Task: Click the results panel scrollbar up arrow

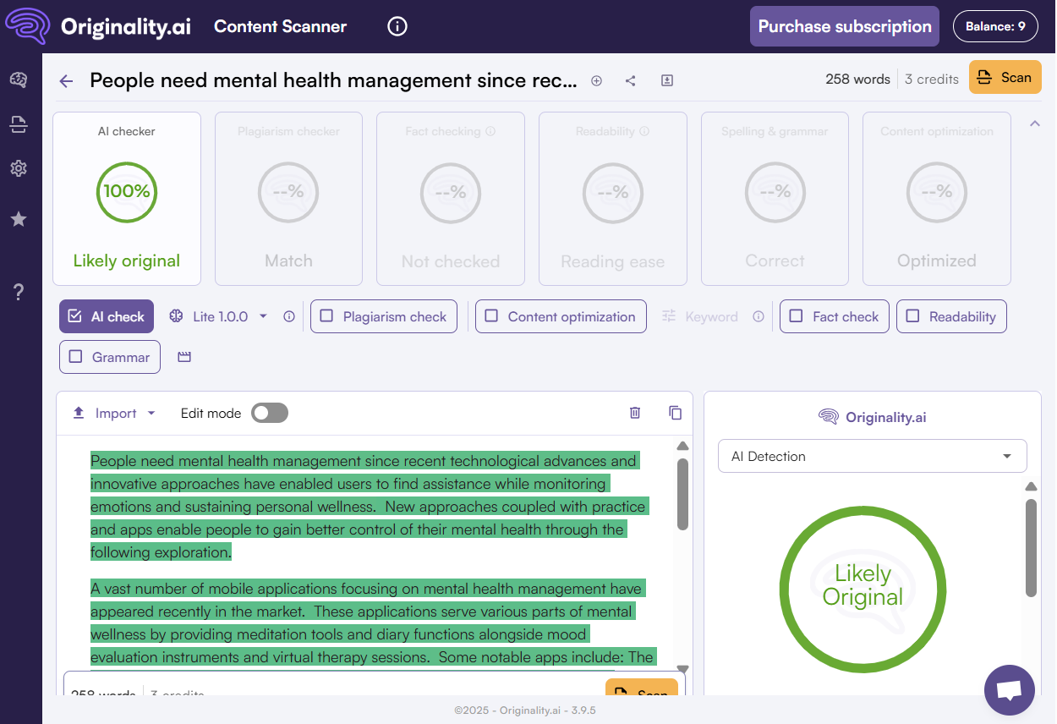Action: pos(1031,486)
